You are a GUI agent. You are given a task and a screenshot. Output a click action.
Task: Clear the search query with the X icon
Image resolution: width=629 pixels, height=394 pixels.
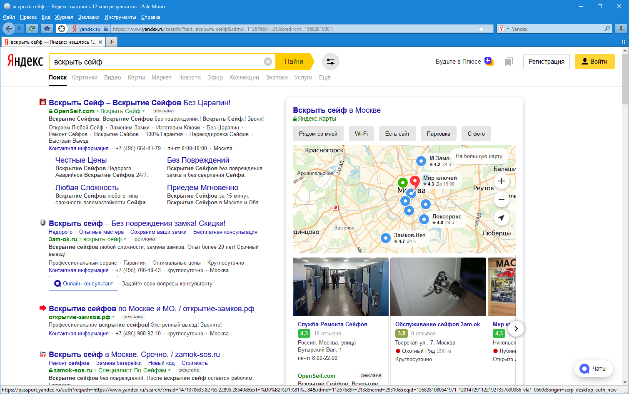(x=268, y=62)
